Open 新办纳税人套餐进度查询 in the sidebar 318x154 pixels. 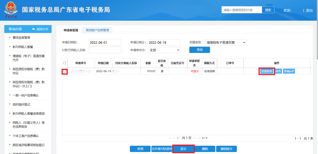(29, 113)
